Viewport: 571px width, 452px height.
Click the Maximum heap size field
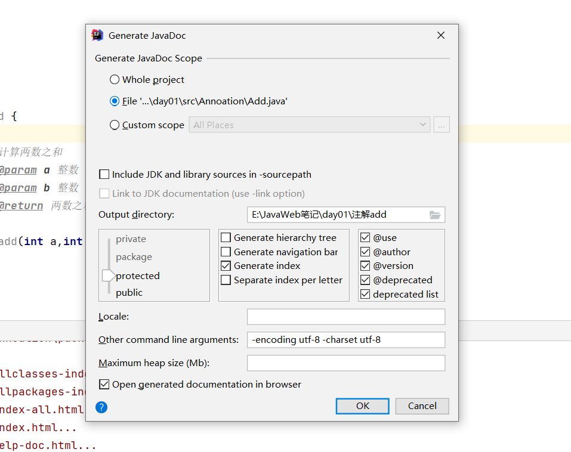tap(346, 363)
